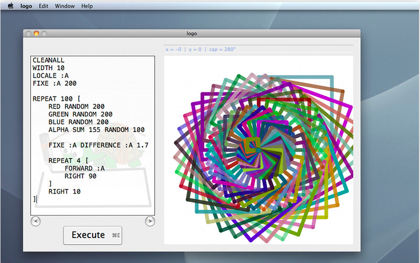420x263 pixels.
Task: Click the 'FIXE :A 200' line
Action: pyautogui.click(x=54, y=83)
